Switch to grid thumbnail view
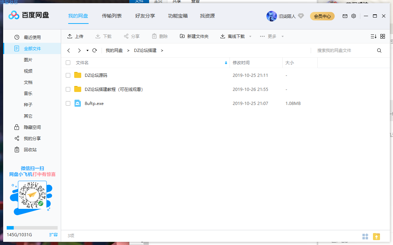Viewport: 393px width, 245px height. pyautogui.click(x=383, y=36)
